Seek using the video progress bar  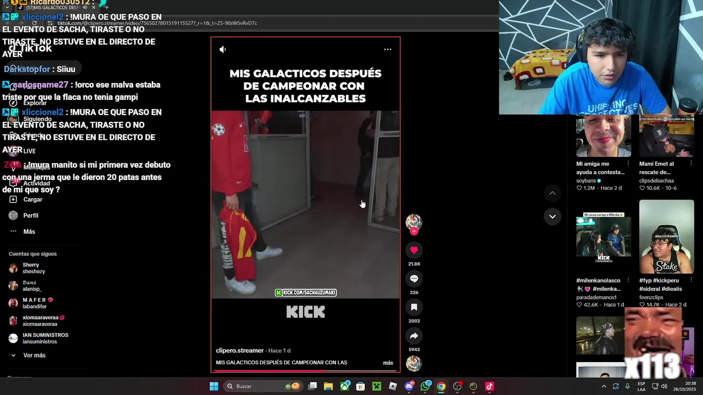click(305, 371)
